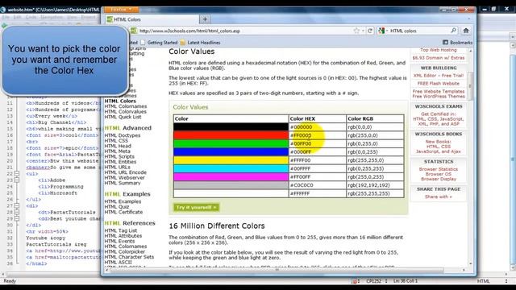Open the HTML Summary link
The width and height of the screenshot is (516, 290).
click(x=123, y=183)
